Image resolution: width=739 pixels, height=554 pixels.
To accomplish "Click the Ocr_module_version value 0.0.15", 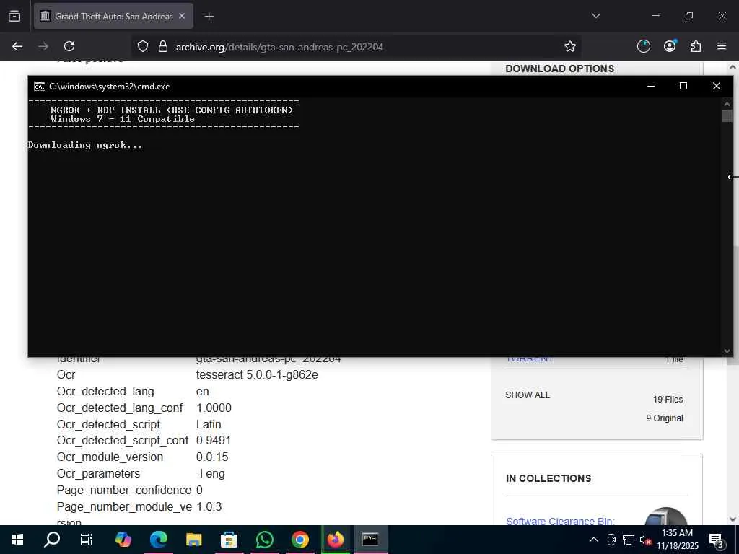I will pos(212,457).
